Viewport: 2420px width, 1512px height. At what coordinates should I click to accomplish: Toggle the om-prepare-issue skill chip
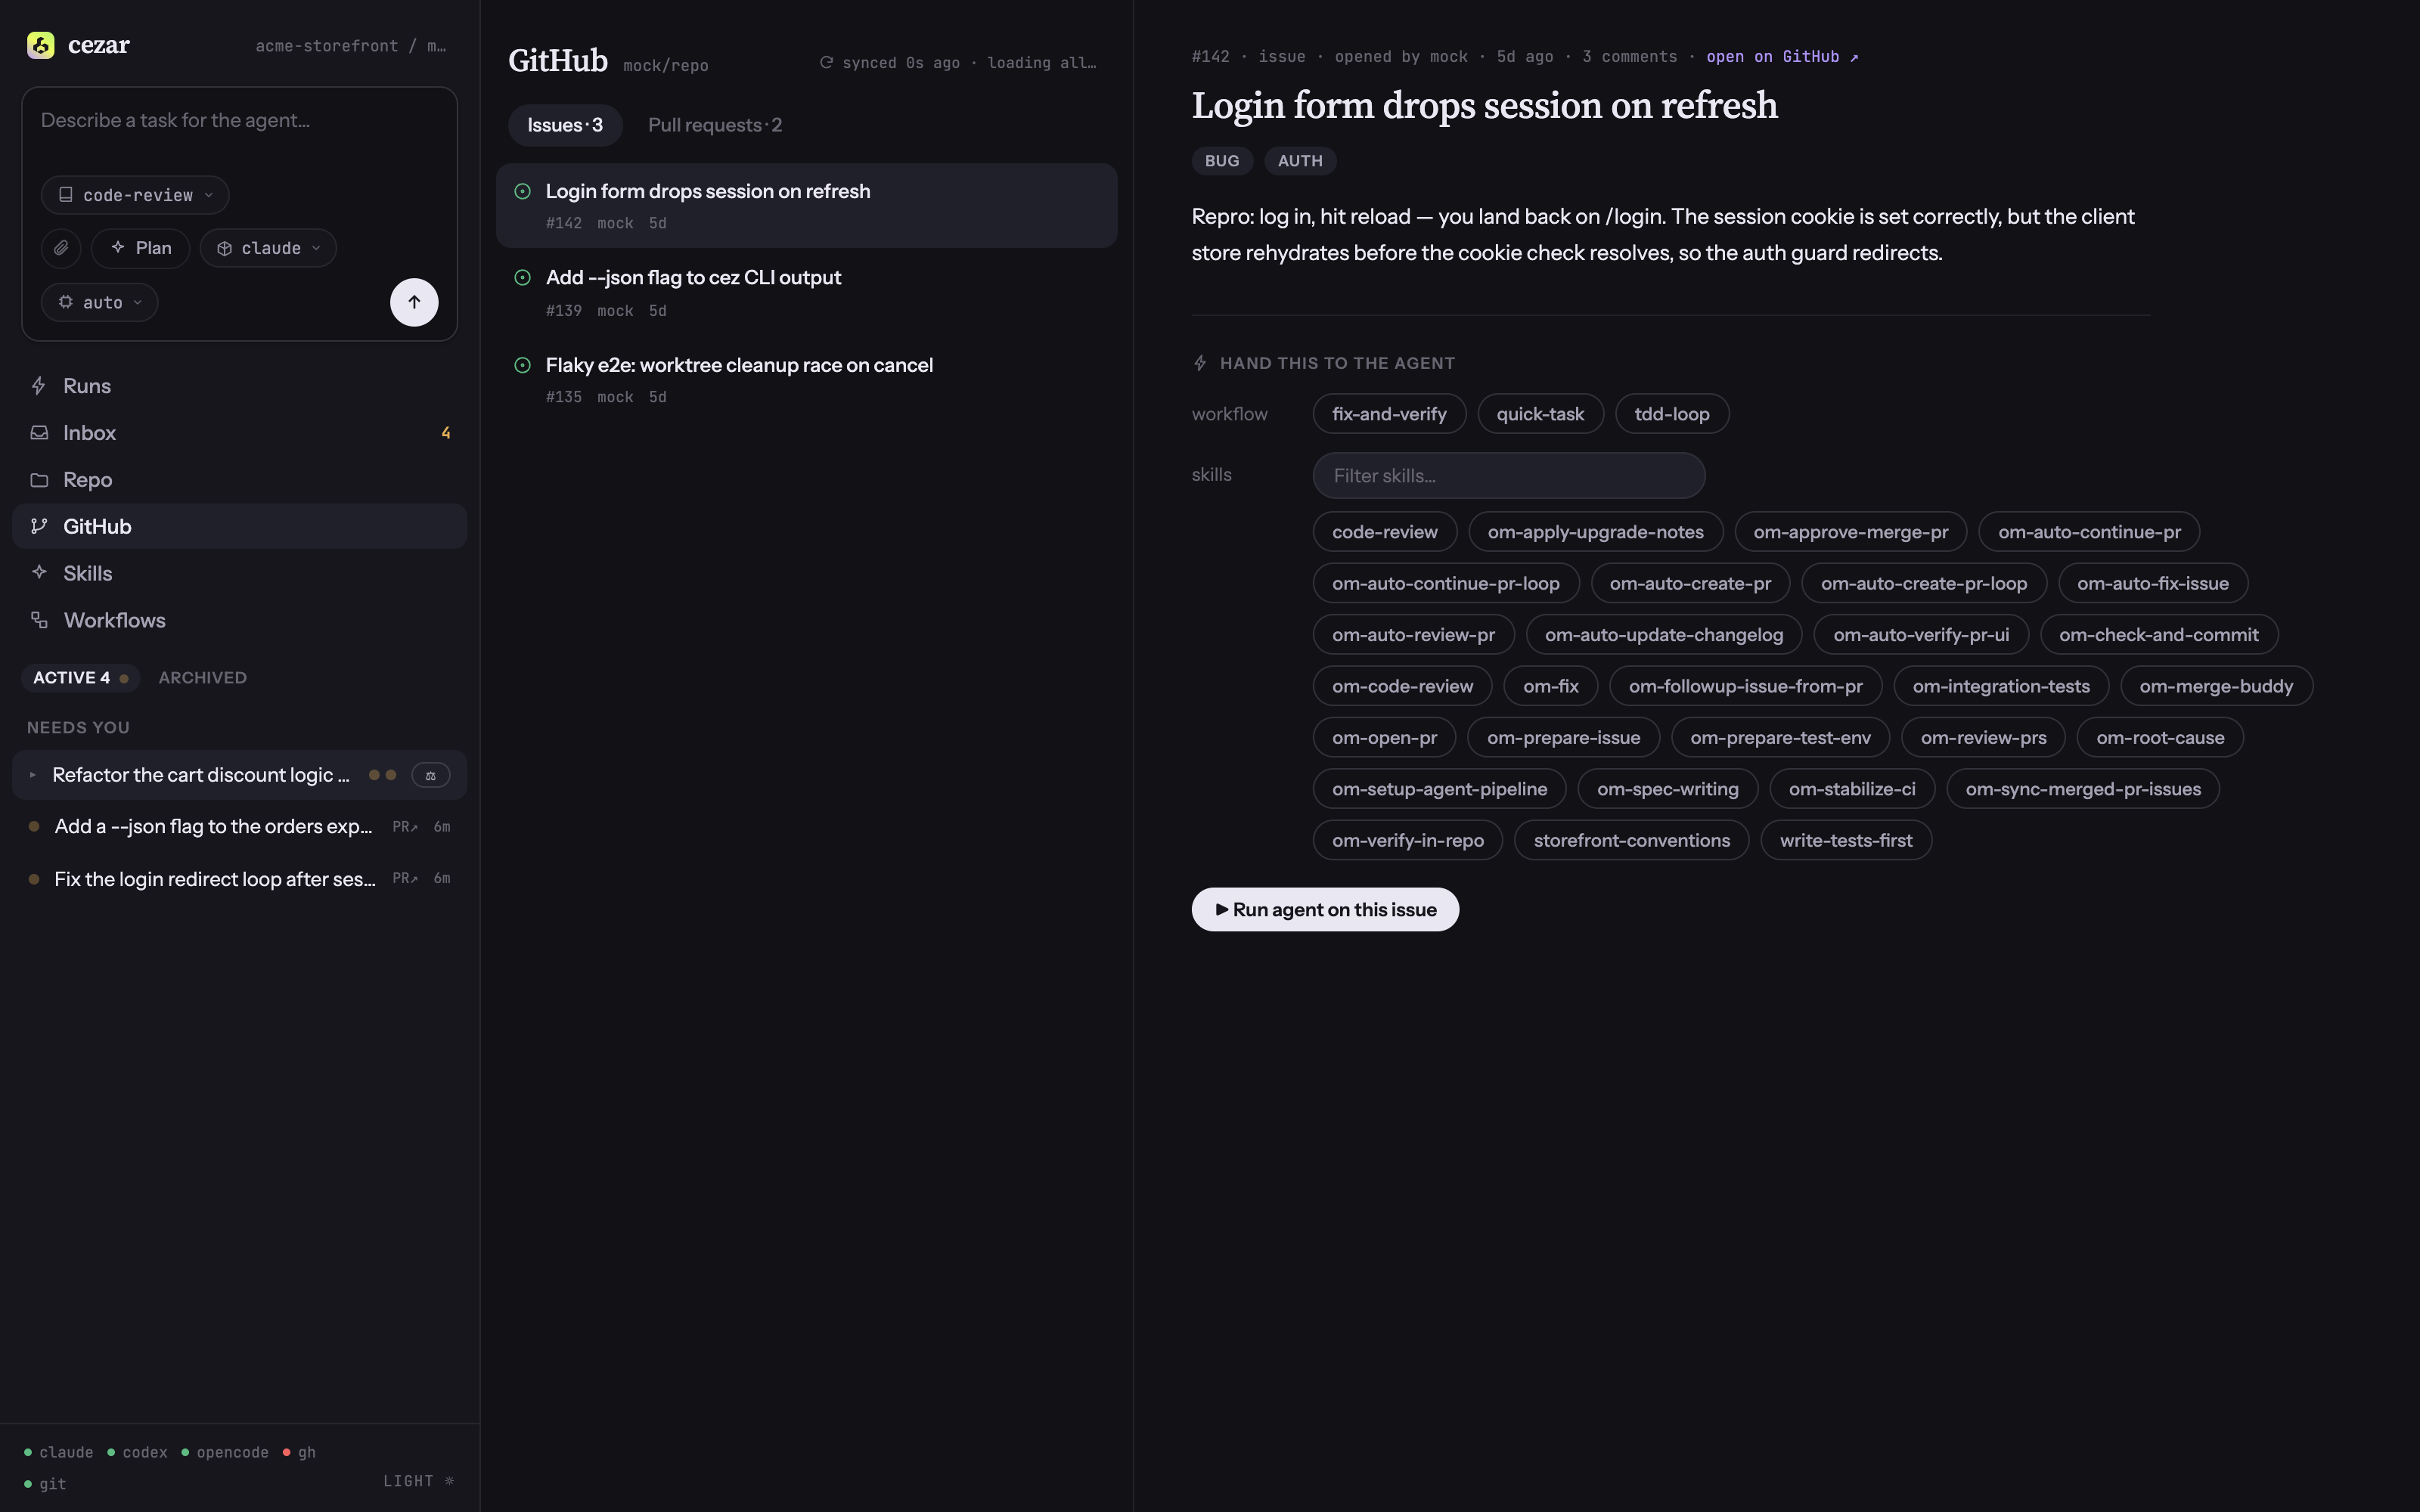tap(1563, 738)
